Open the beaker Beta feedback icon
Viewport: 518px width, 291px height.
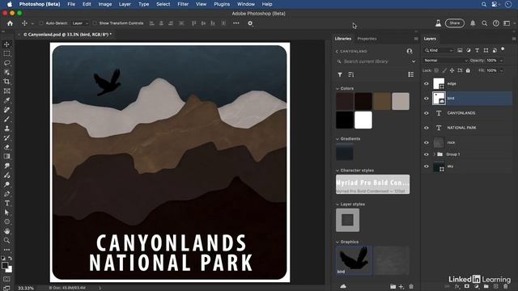[x=438, y=23]
